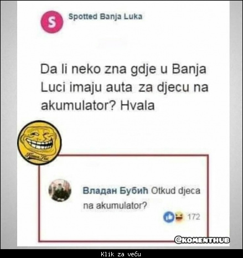Click the post line 'Luci imaju auta za djecu na'
243x258 pixels.
click(x=125, y=88)
